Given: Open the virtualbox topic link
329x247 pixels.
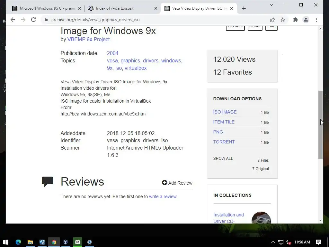Looking at the screenshot, I should pyautogui.click(x=136, y=68).
